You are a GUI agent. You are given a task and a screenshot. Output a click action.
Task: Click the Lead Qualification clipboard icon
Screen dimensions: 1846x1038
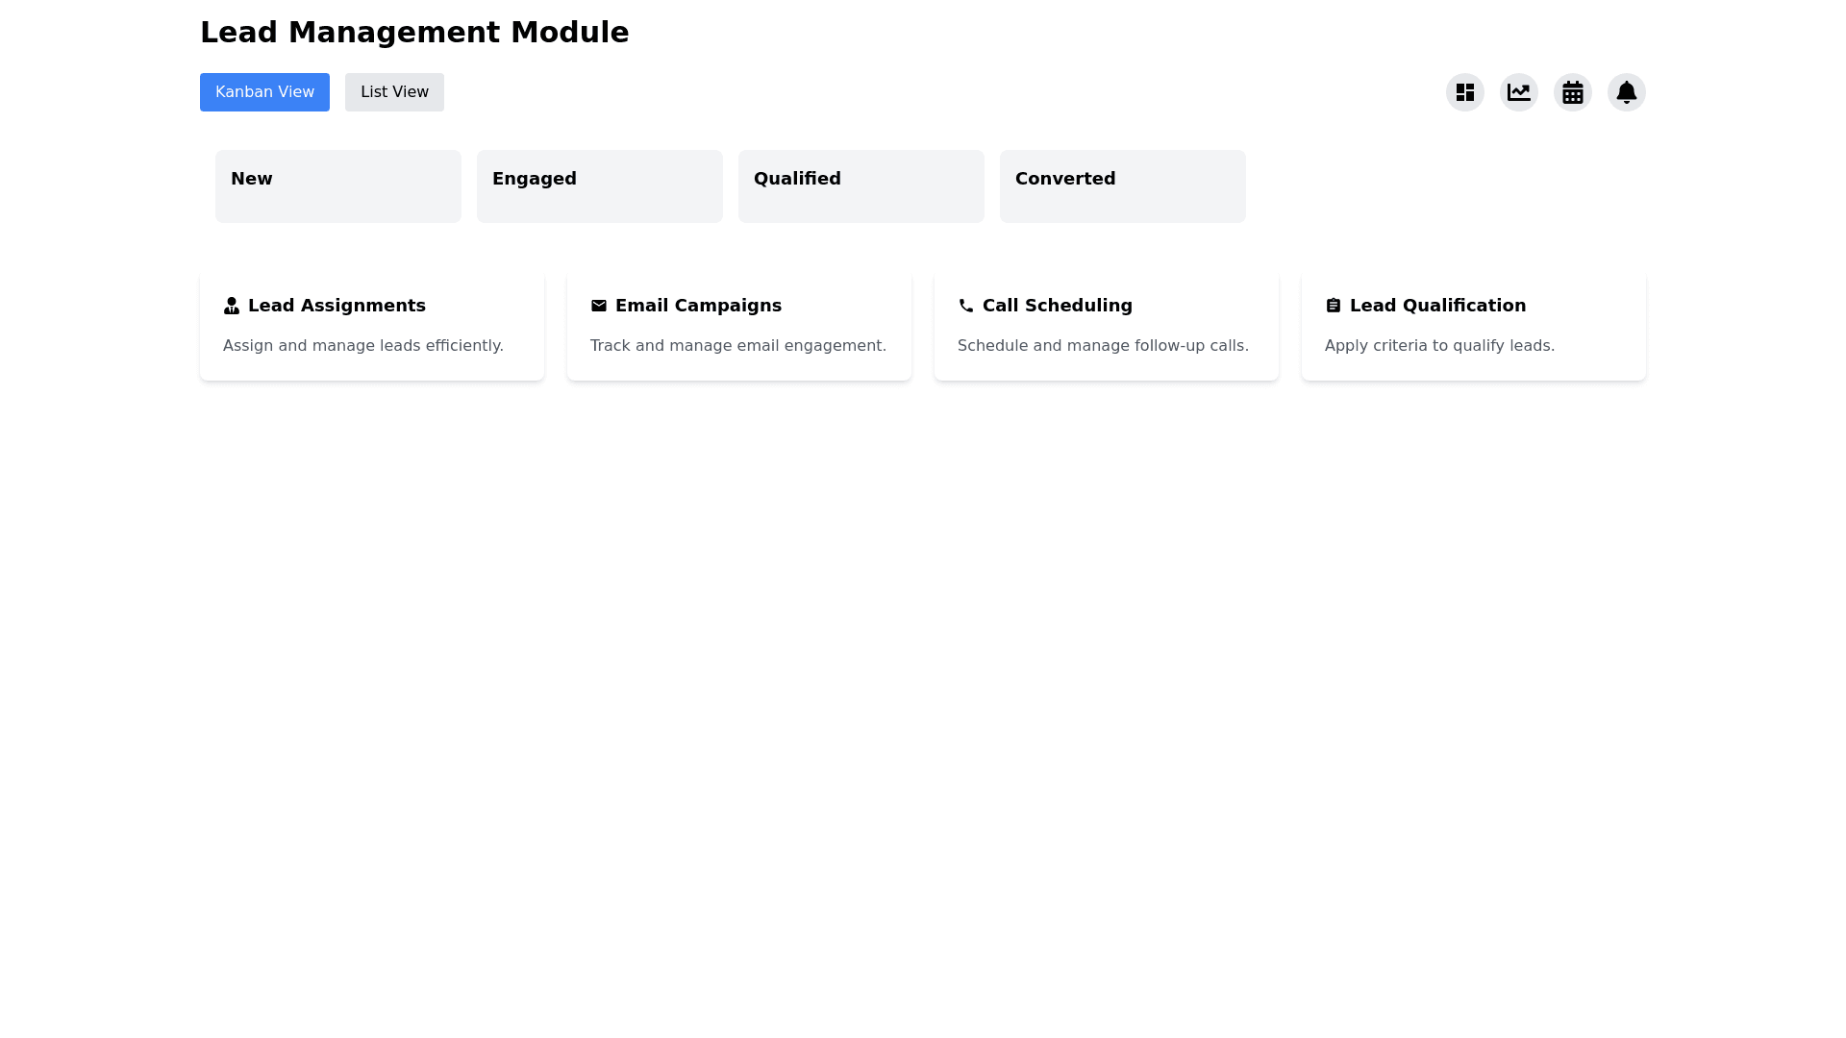pyautogui.click(x=1334, y=306)
